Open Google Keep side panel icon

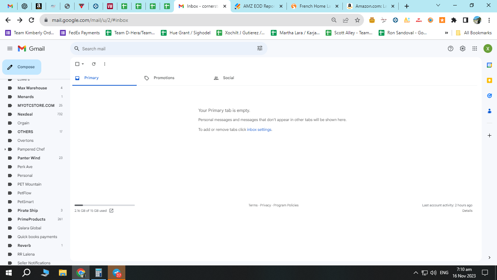coord(489,80)
